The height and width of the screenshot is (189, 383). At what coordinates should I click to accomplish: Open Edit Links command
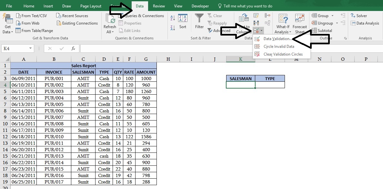(129, 31)
